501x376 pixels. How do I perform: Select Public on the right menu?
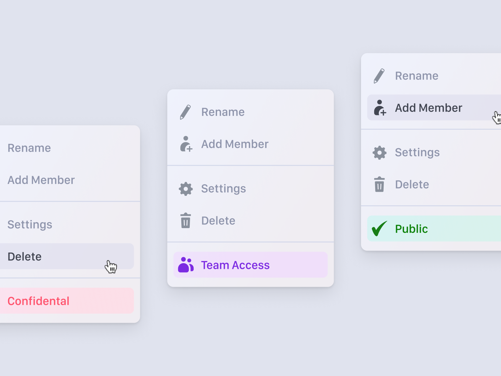[x=411, y=228]
